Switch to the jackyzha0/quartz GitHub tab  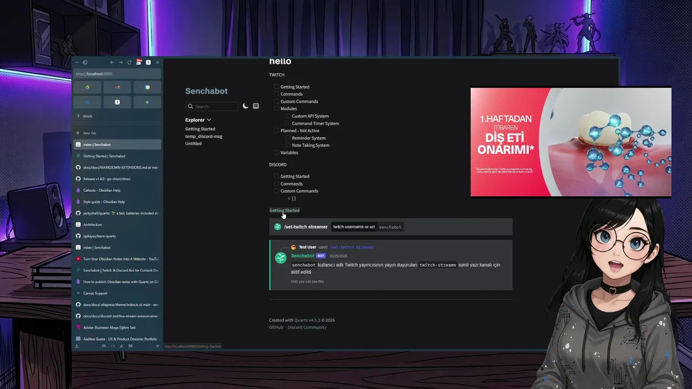click(x=117, y=213)
